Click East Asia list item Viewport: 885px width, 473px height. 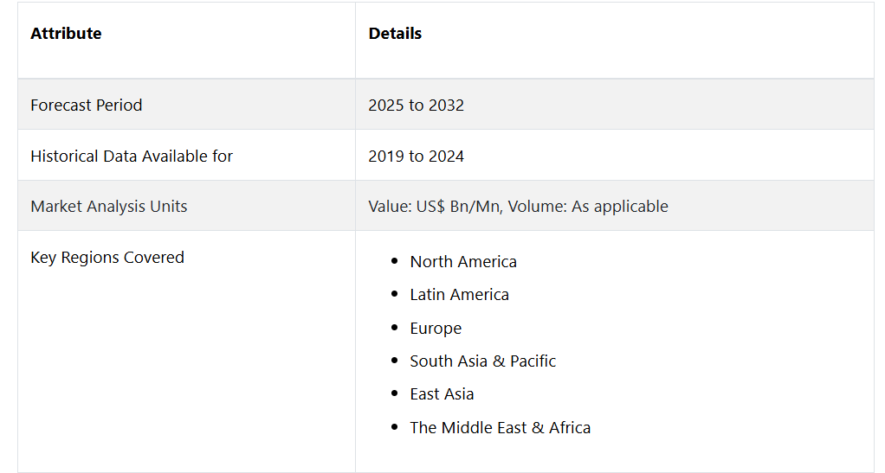click(x=442, y=394)
